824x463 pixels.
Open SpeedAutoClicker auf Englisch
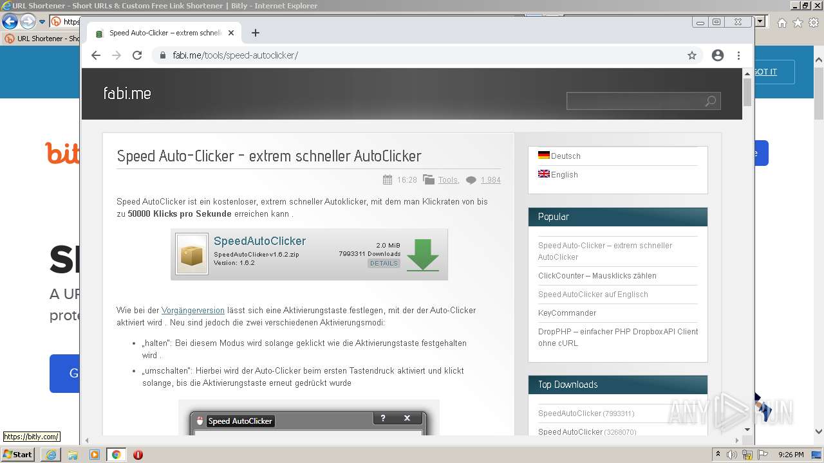(593, 294)
